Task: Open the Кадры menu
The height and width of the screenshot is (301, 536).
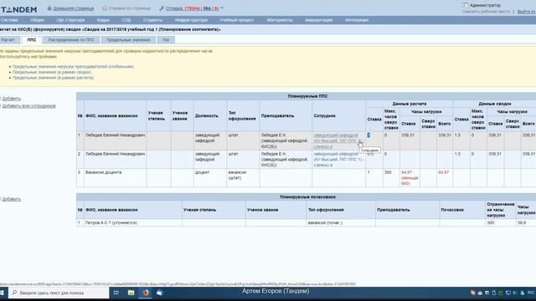Action: tap(103, 20)
